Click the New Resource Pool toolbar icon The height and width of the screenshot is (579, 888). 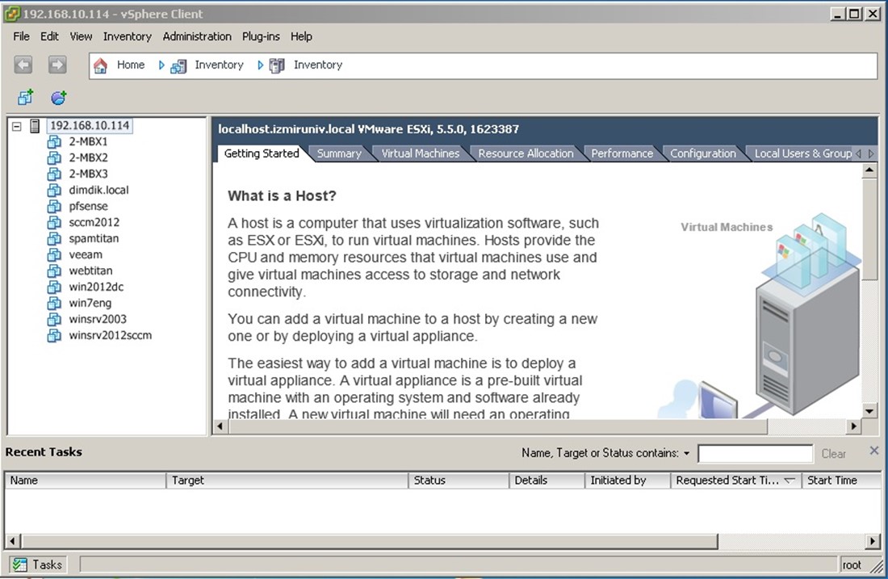pyautogui.click(x=58, y=98)
